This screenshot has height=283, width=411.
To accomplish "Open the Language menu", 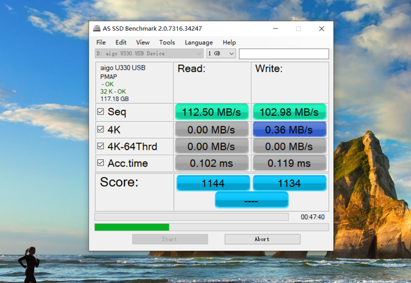I will coord(198,42).
